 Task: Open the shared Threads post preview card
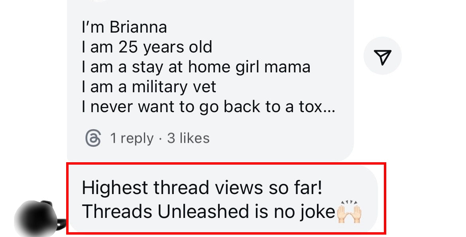[210, 81]
